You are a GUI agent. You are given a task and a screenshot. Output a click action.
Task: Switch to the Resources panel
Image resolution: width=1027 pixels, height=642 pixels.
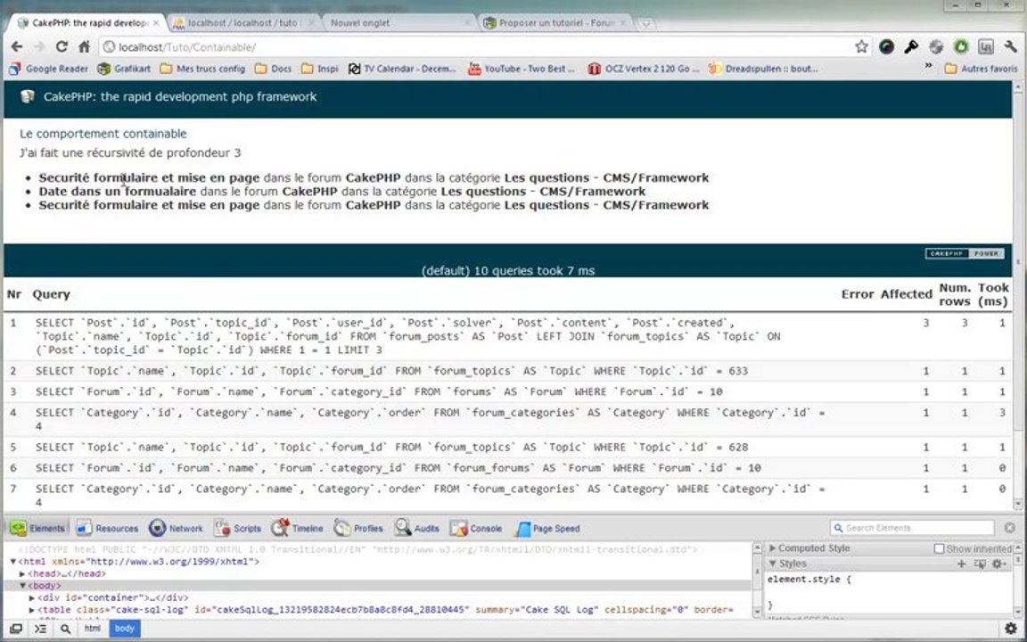tap(107, 528)
